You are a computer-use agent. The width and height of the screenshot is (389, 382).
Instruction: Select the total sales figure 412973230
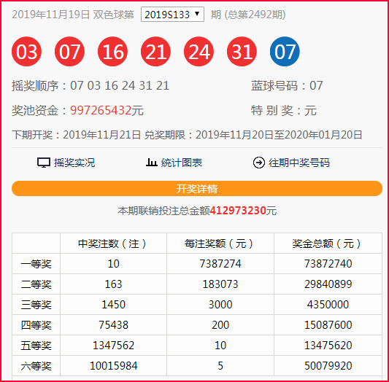point(238,211)
